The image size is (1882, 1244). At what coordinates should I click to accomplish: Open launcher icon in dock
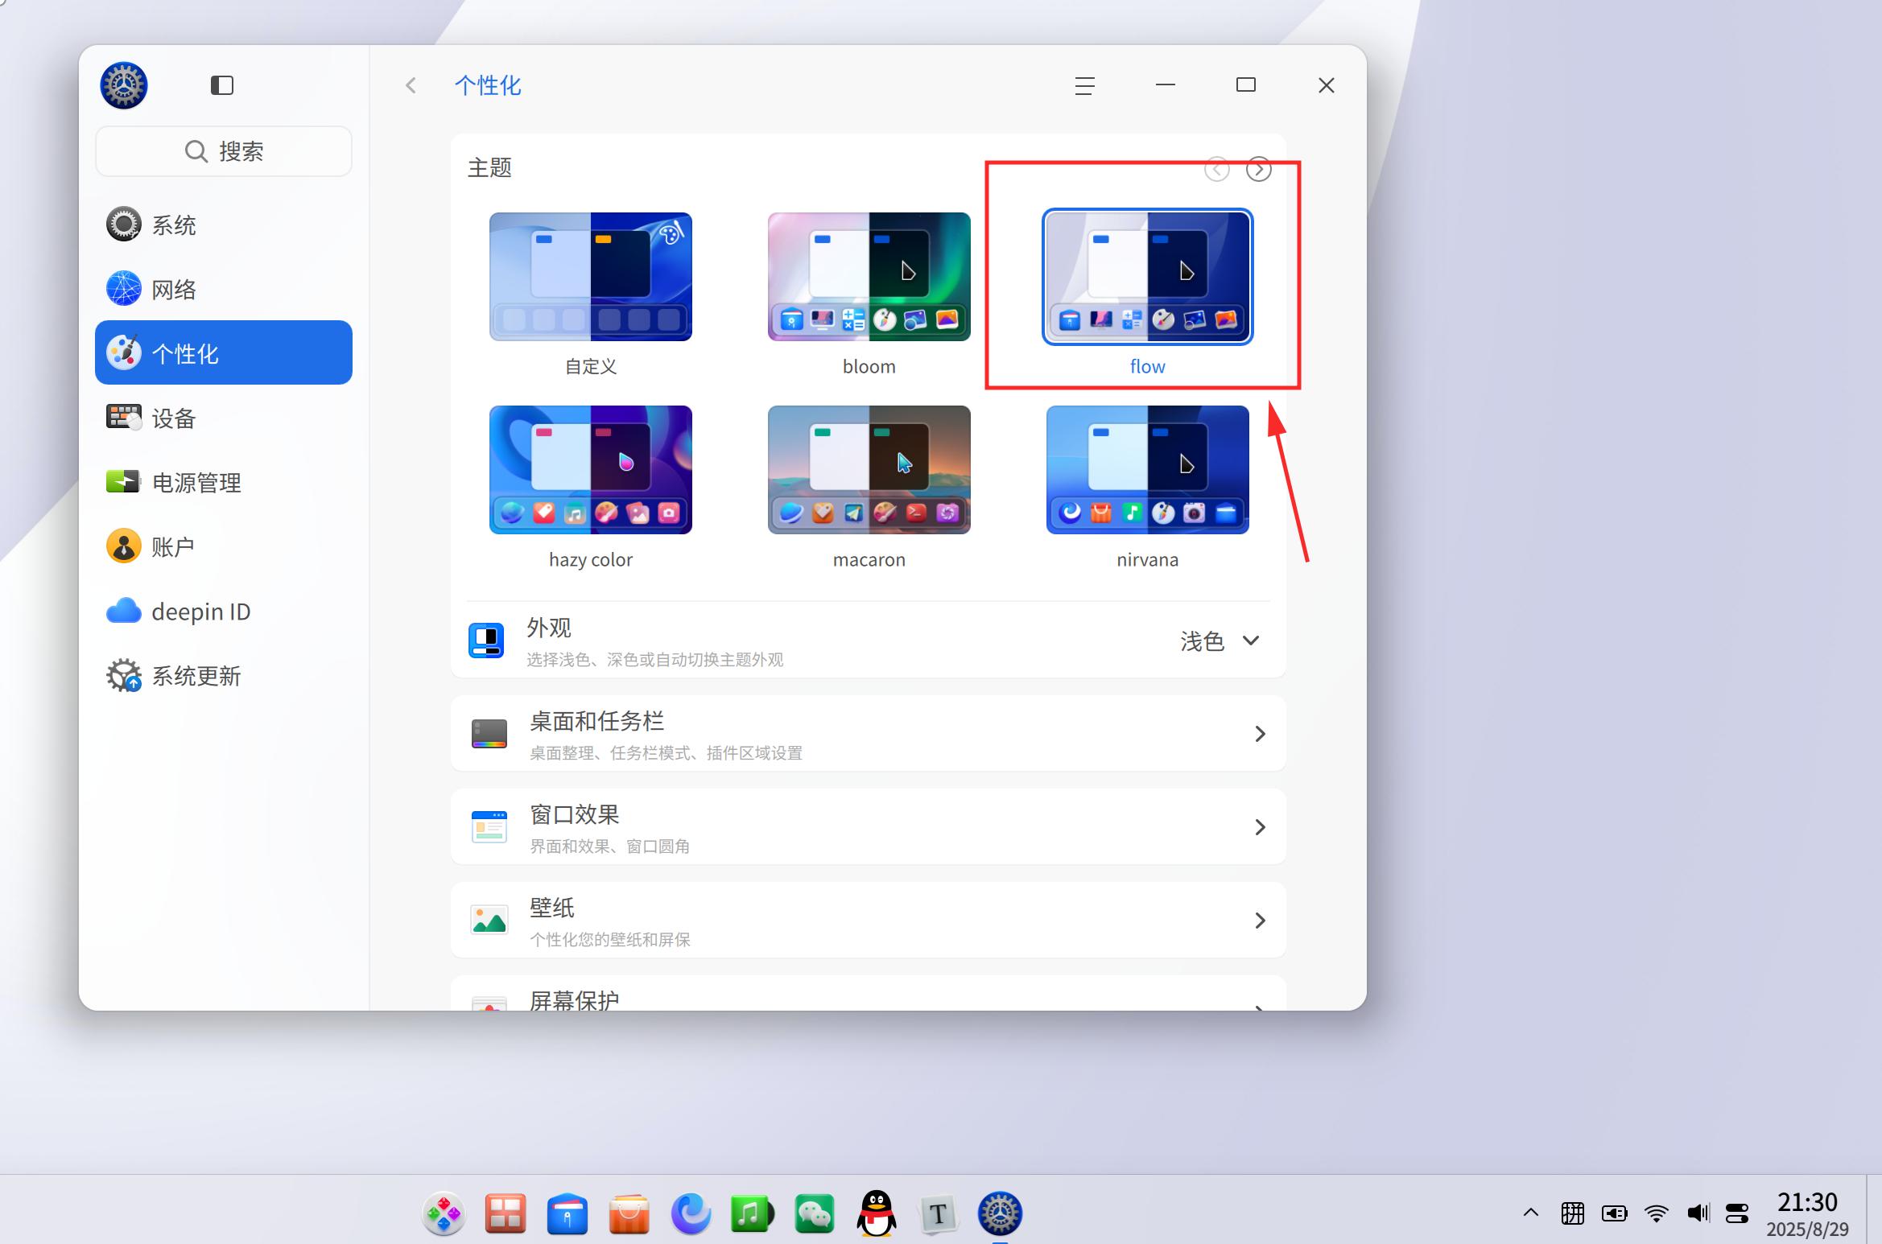(444, 1213)
